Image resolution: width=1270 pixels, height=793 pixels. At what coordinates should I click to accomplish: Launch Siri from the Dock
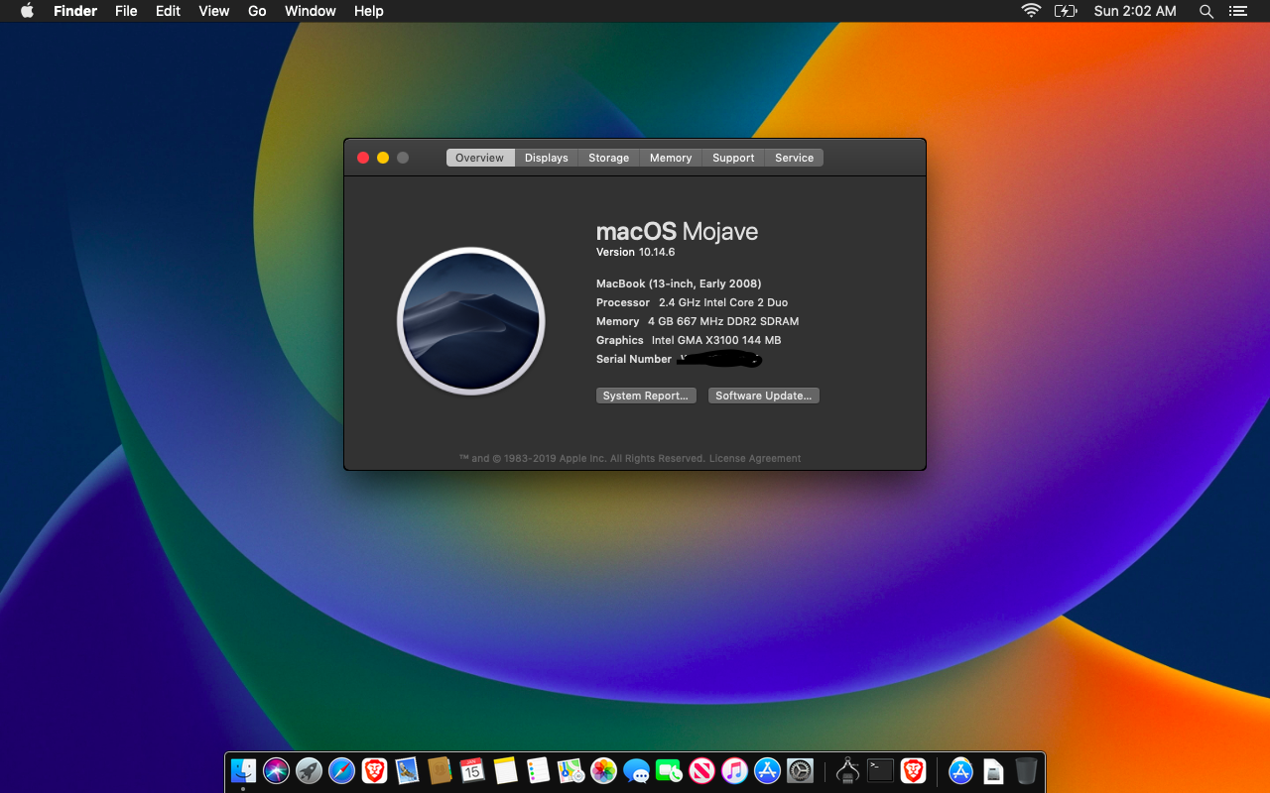(276, 770)
